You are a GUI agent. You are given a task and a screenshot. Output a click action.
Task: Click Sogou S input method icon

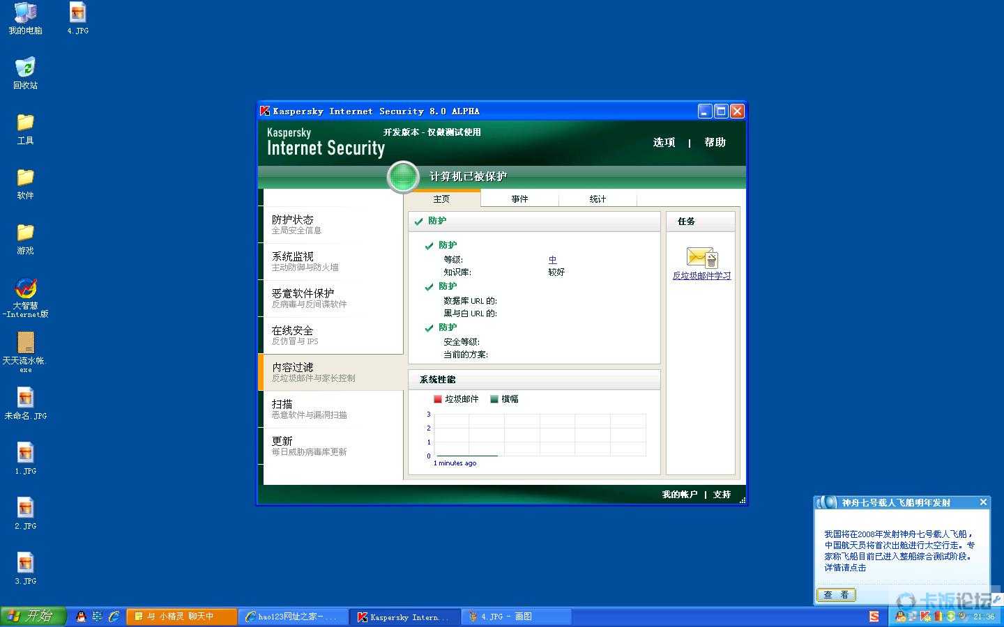pyautogui.click(x=874, y=617)
